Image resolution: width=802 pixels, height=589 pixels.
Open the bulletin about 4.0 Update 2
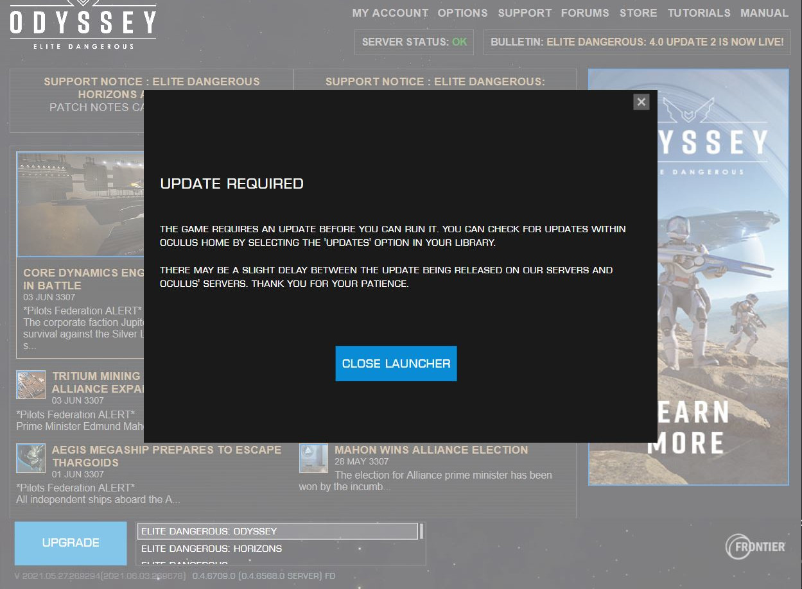tap(637, 42)
